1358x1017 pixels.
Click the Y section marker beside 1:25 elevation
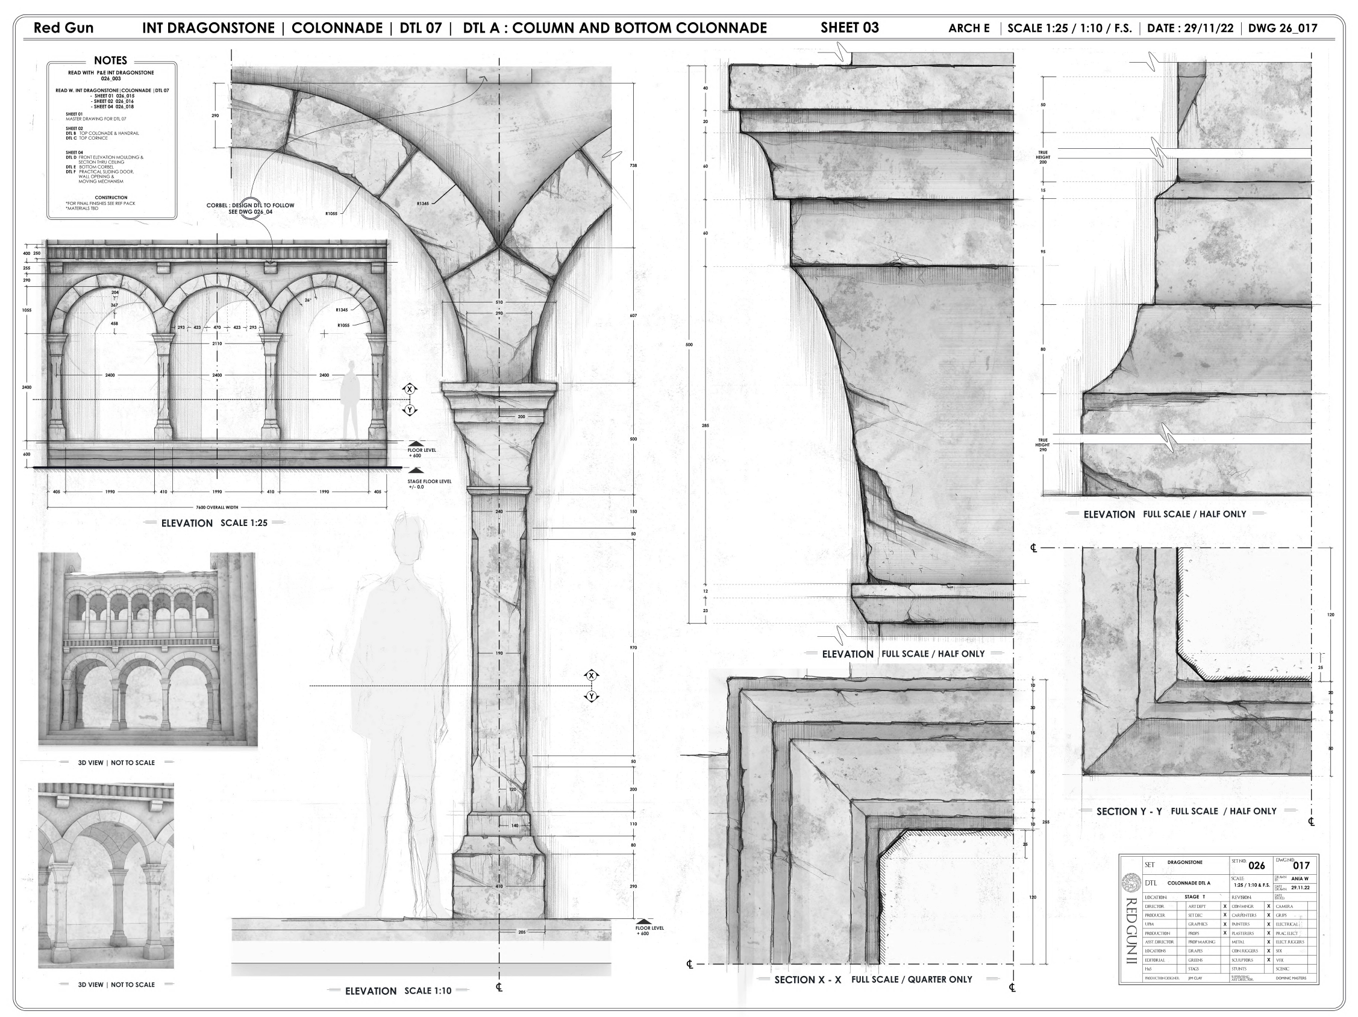[x=410, y=410]
